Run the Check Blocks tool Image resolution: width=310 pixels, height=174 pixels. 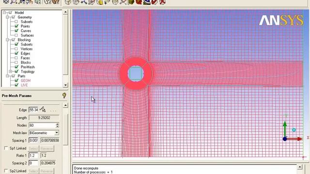click(155, 2)
